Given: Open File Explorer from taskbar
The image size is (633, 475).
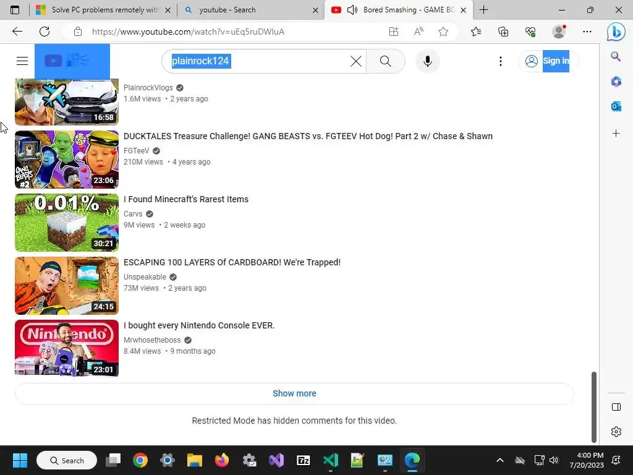Looking at the screenshot, I should point(195,460).
